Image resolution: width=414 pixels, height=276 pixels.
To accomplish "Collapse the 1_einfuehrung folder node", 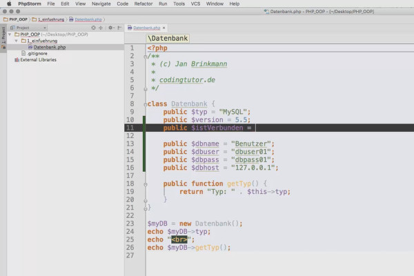I will click(x=17, y=41).
